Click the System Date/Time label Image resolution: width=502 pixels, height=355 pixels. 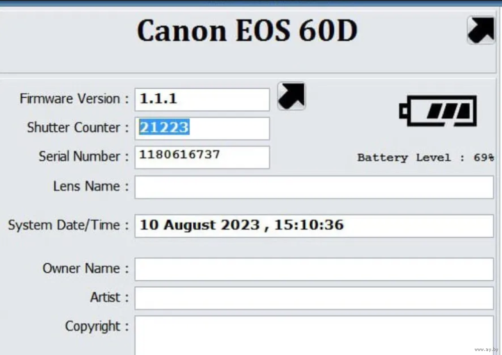(68, 225)
